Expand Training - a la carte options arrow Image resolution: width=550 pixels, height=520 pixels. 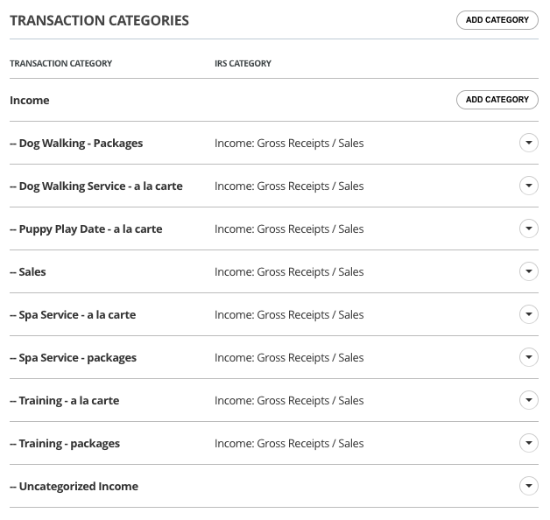coord(528,400)
